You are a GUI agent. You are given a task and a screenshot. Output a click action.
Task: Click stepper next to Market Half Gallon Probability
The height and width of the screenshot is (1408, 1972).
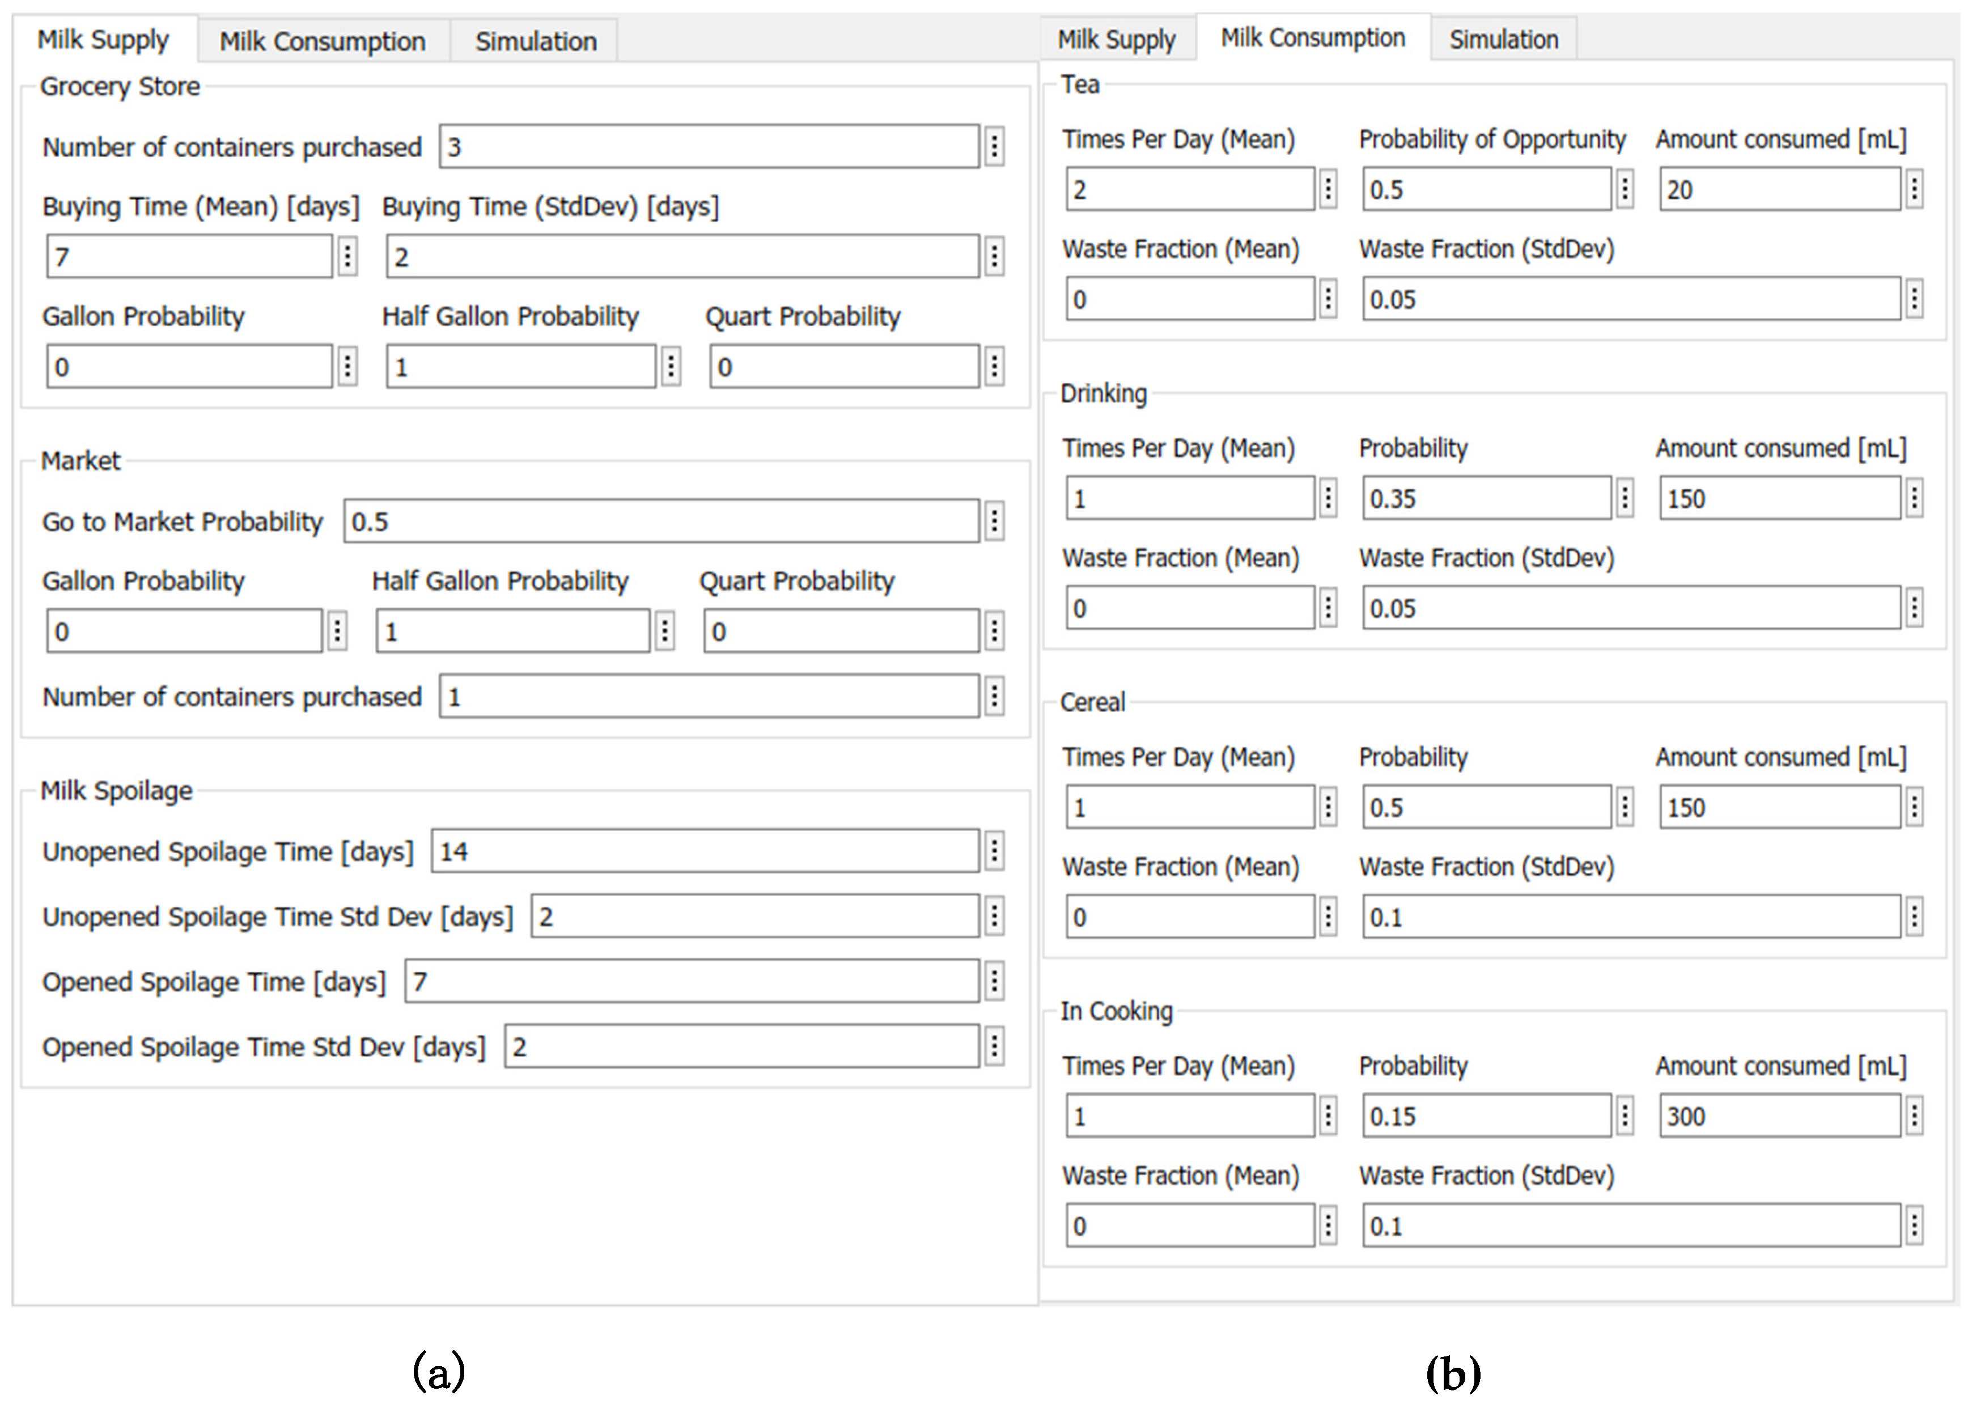[x=665, y=630]
